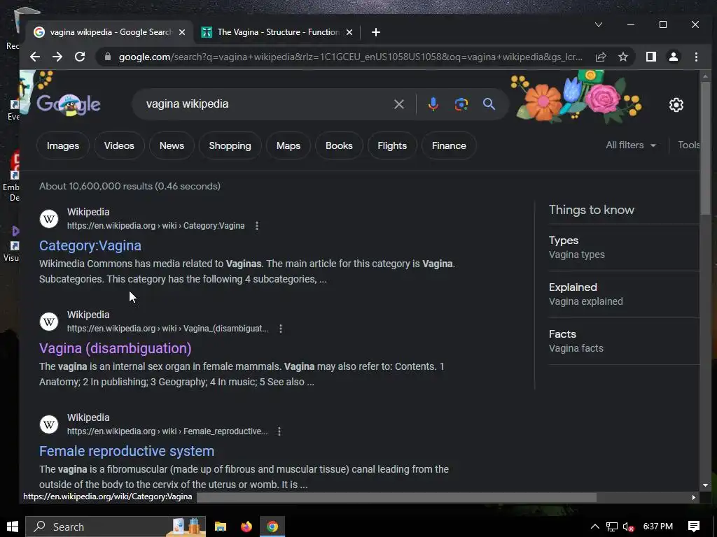This screenshot has width=717, height=537.
Task: Reload the Google search page
Action: click(80, 57)
